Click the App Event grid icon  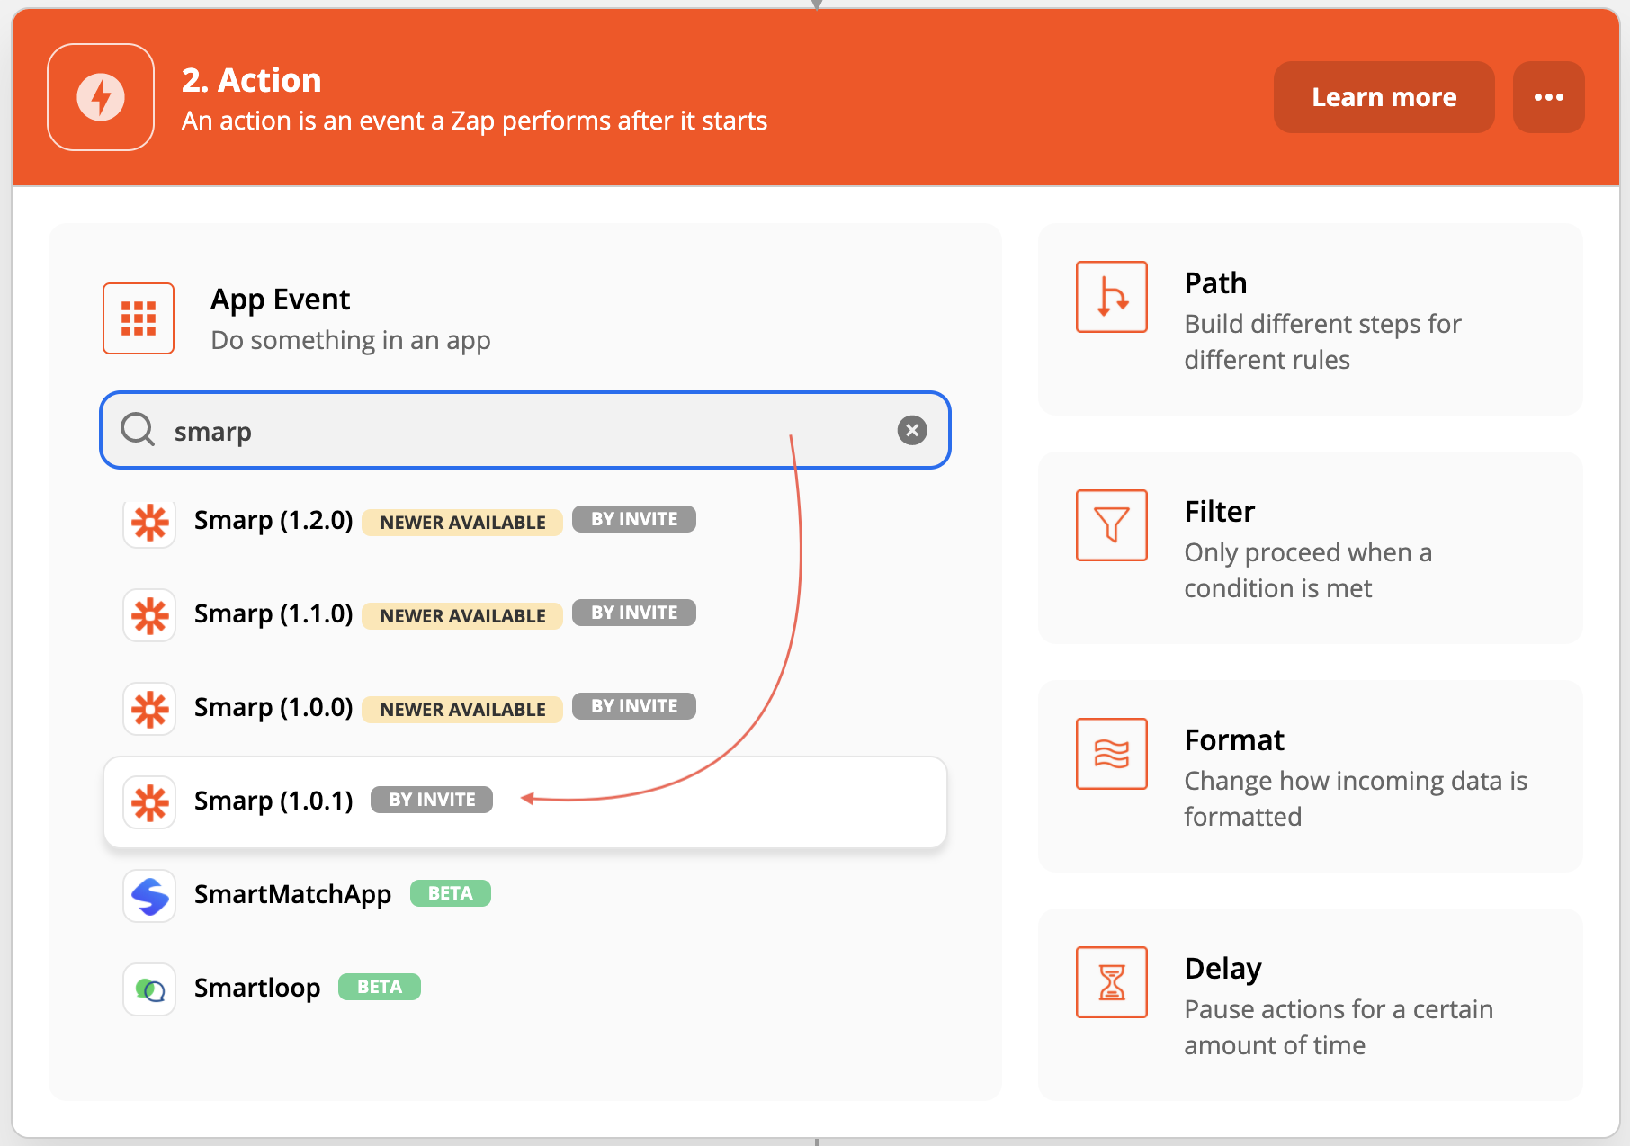click(x=139, y=318)
